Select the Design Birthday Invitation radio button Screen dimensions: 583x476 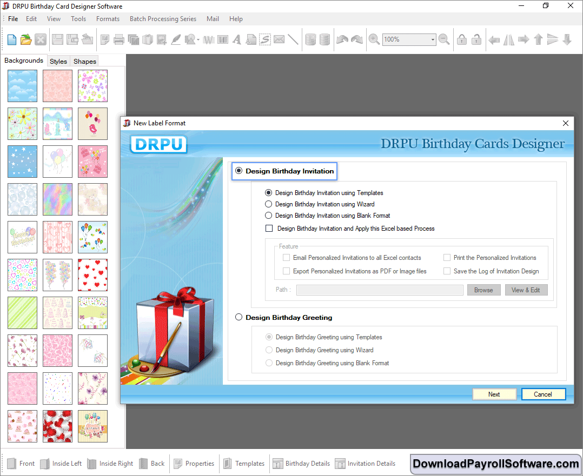point(239,171)
